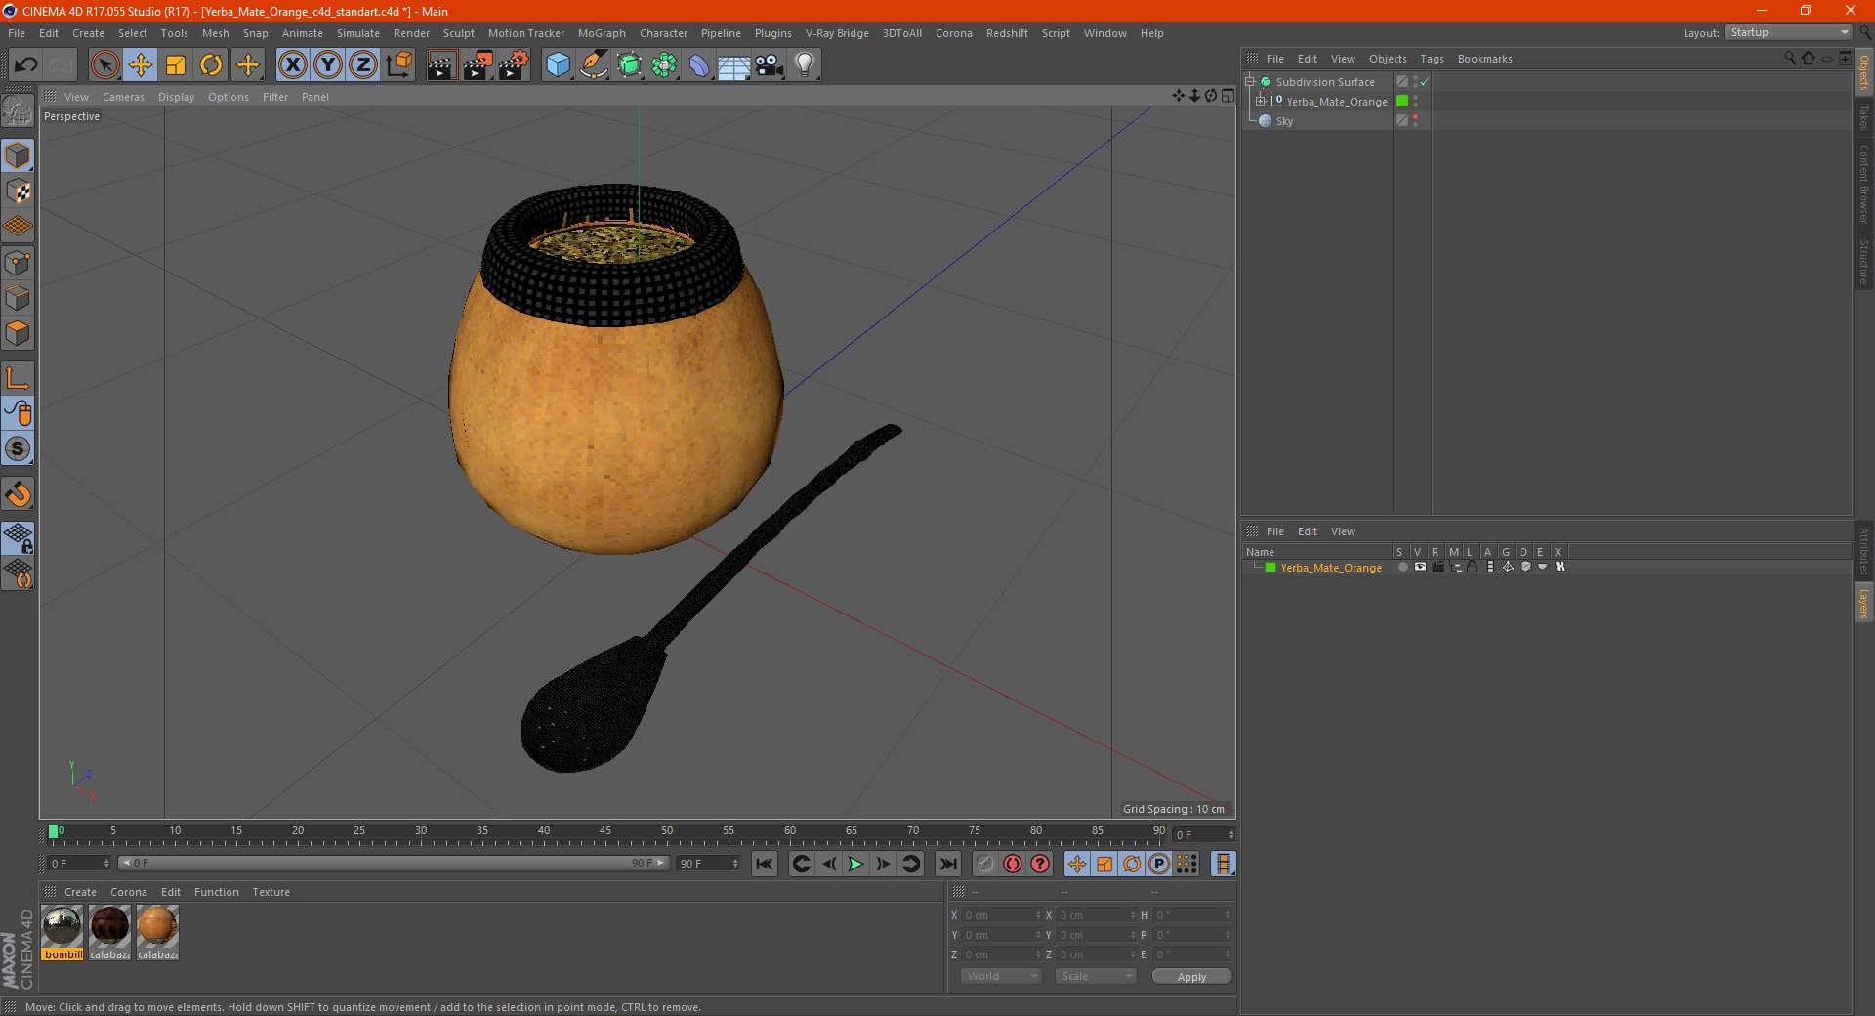Select the Sky object
The height and width of the screenshot is (1016, 1875).
tap(1284, 121)
